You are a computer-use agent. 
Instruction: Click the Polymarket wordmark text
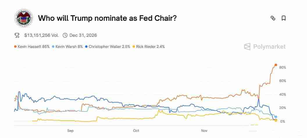269,47
